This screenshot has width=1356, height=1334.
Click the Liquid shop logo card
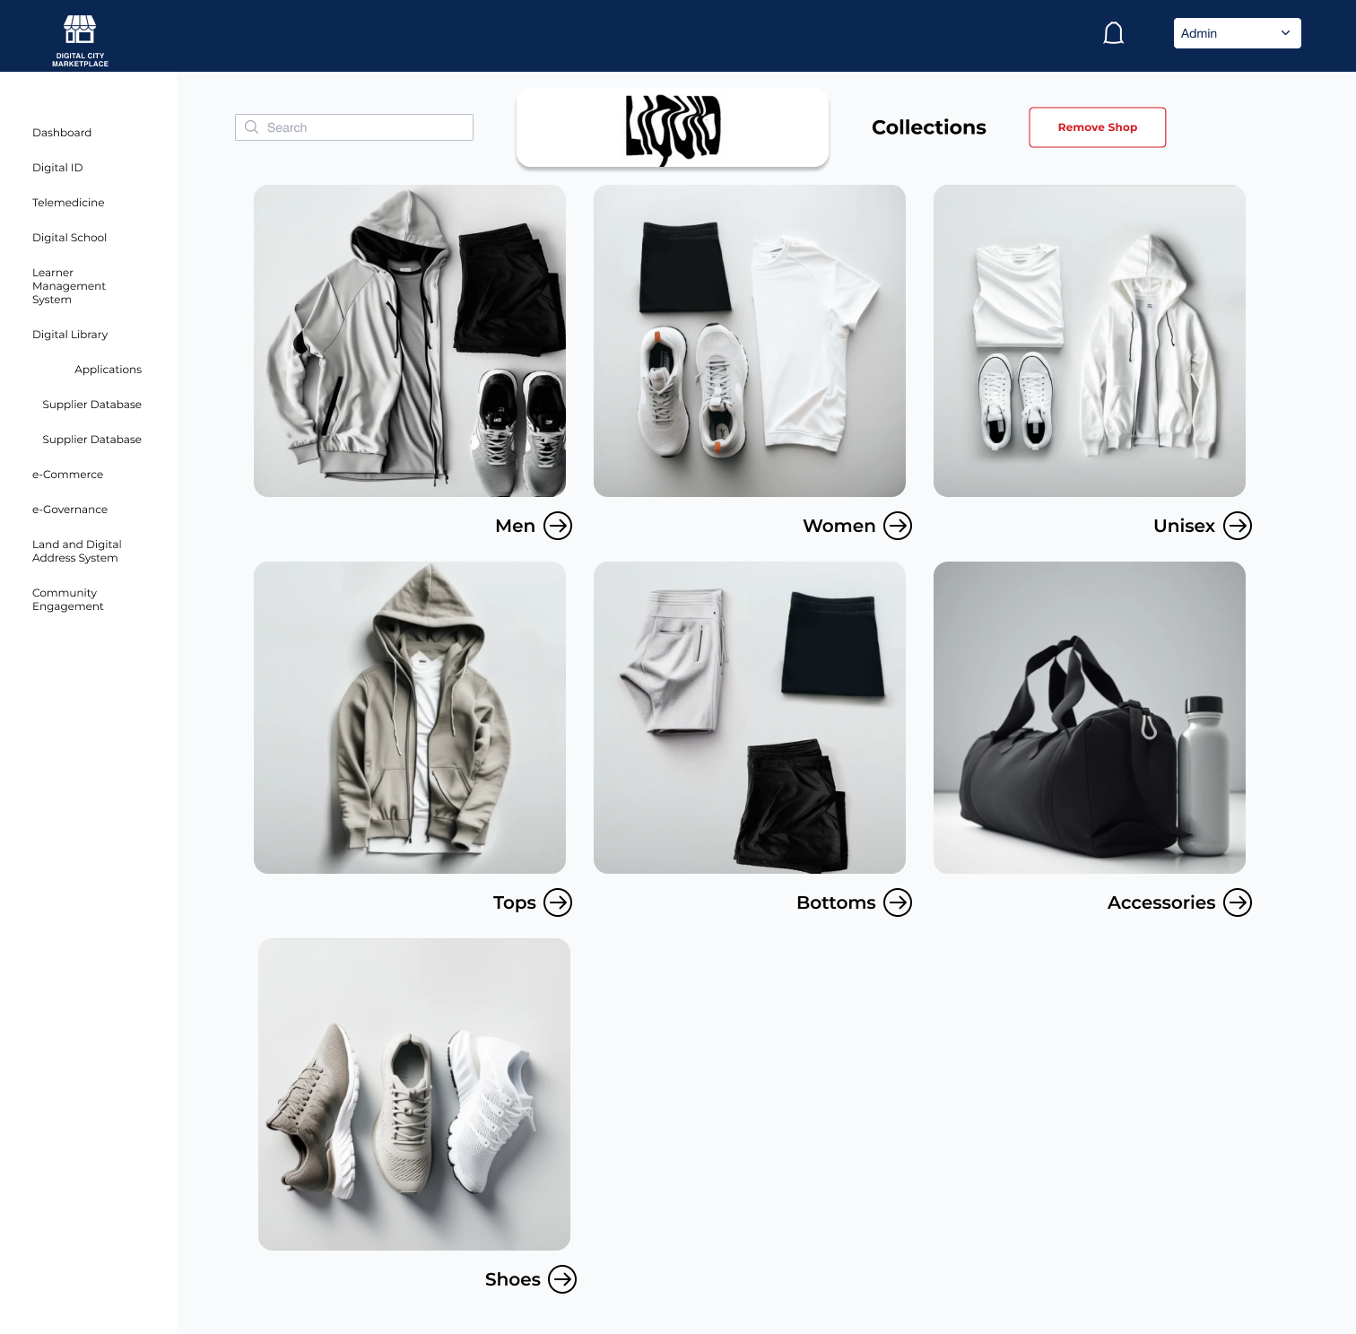[x=673, y=127]
